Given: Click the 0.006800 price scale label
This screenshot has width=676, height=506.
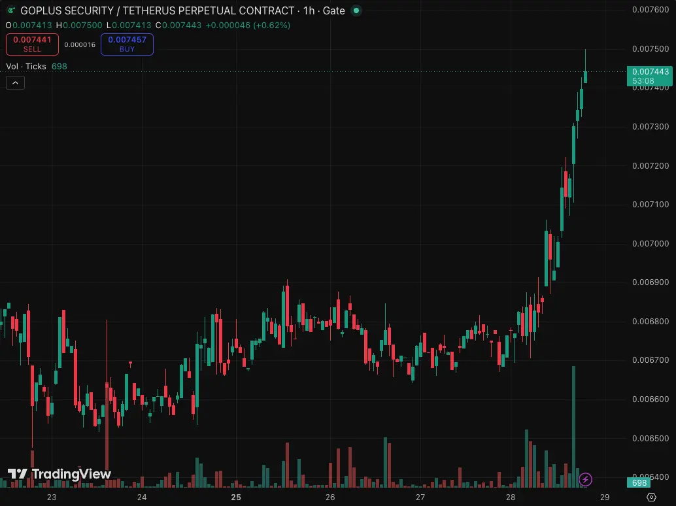Looking at the screenshot, I should (x=651, y=322).
